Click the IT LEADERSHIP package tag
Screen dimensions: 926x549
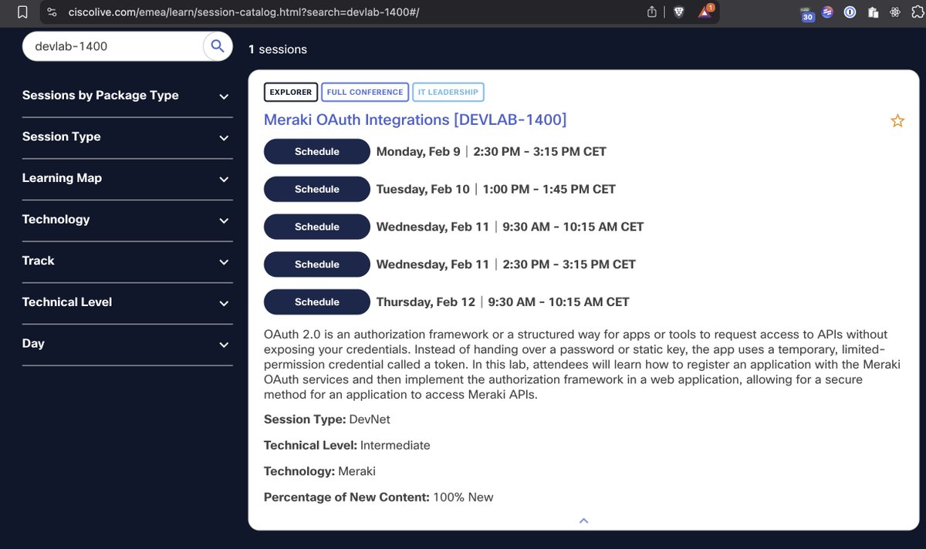point(448,92)
